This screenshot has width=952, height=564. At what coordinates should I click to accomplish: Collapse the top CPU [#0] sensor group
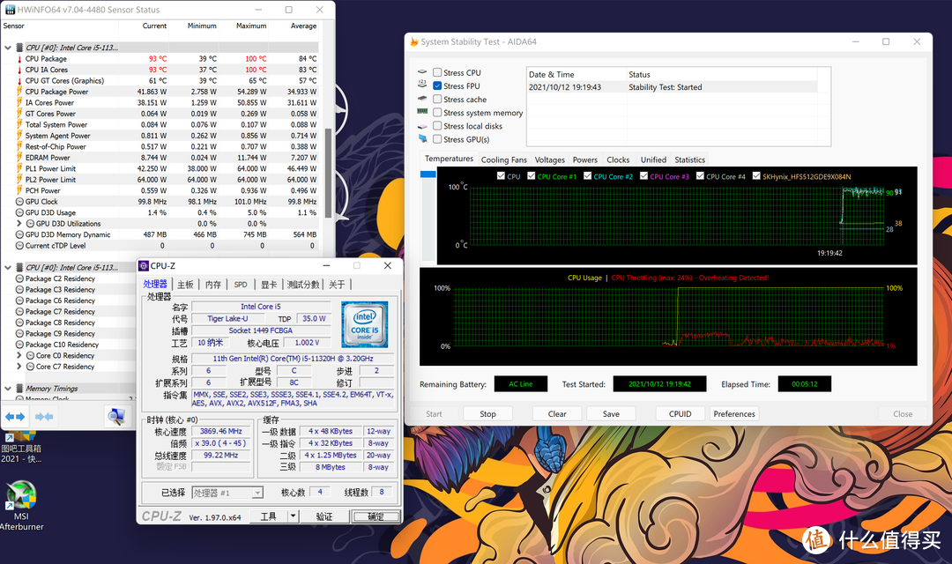pyautogui.click(x=8, y=48)
